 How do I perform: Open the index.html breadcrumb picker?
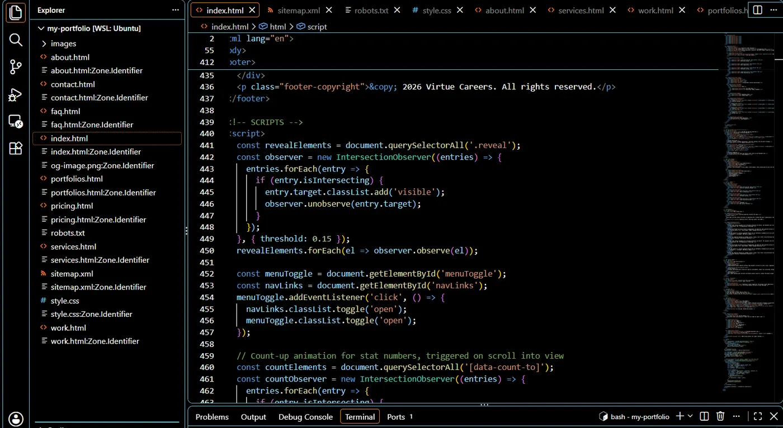coord(225,26)
